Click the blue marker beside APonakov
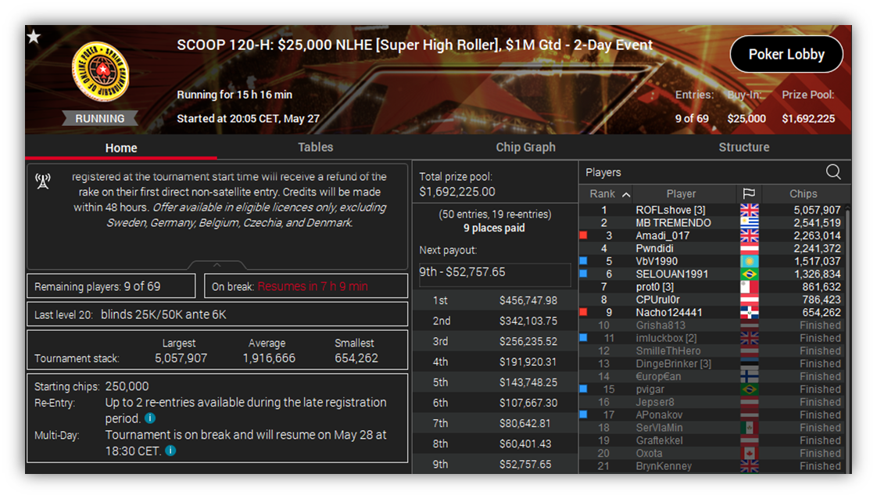This screenshot has height=499, width=877. [583, 415]
